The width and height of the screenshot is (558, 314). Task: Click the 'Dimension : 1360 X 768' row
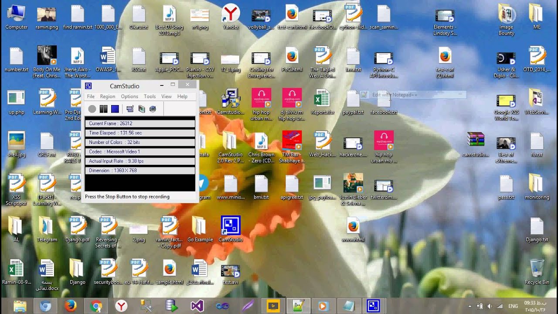point(140,171)
